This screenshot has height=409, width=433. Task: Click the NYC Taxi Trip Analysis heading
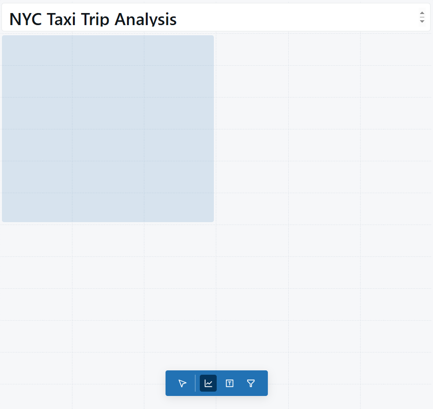(x=93, y=19)
